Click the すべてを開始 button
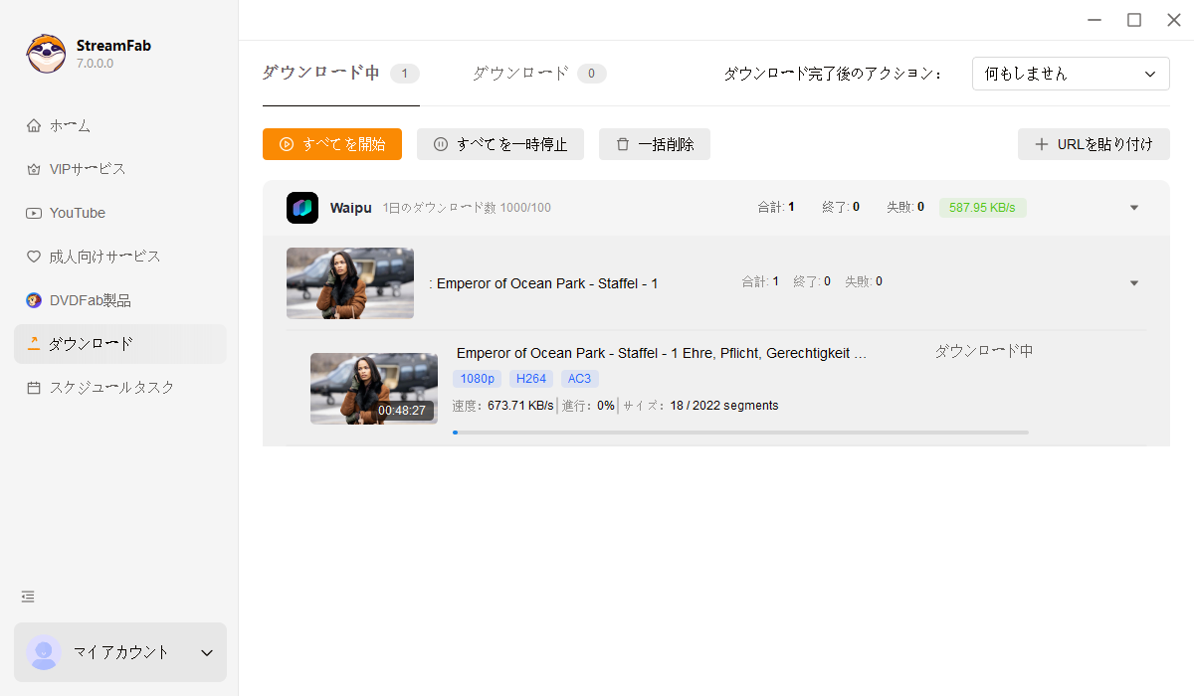1194x696 pixels. [x=332, y=144]
